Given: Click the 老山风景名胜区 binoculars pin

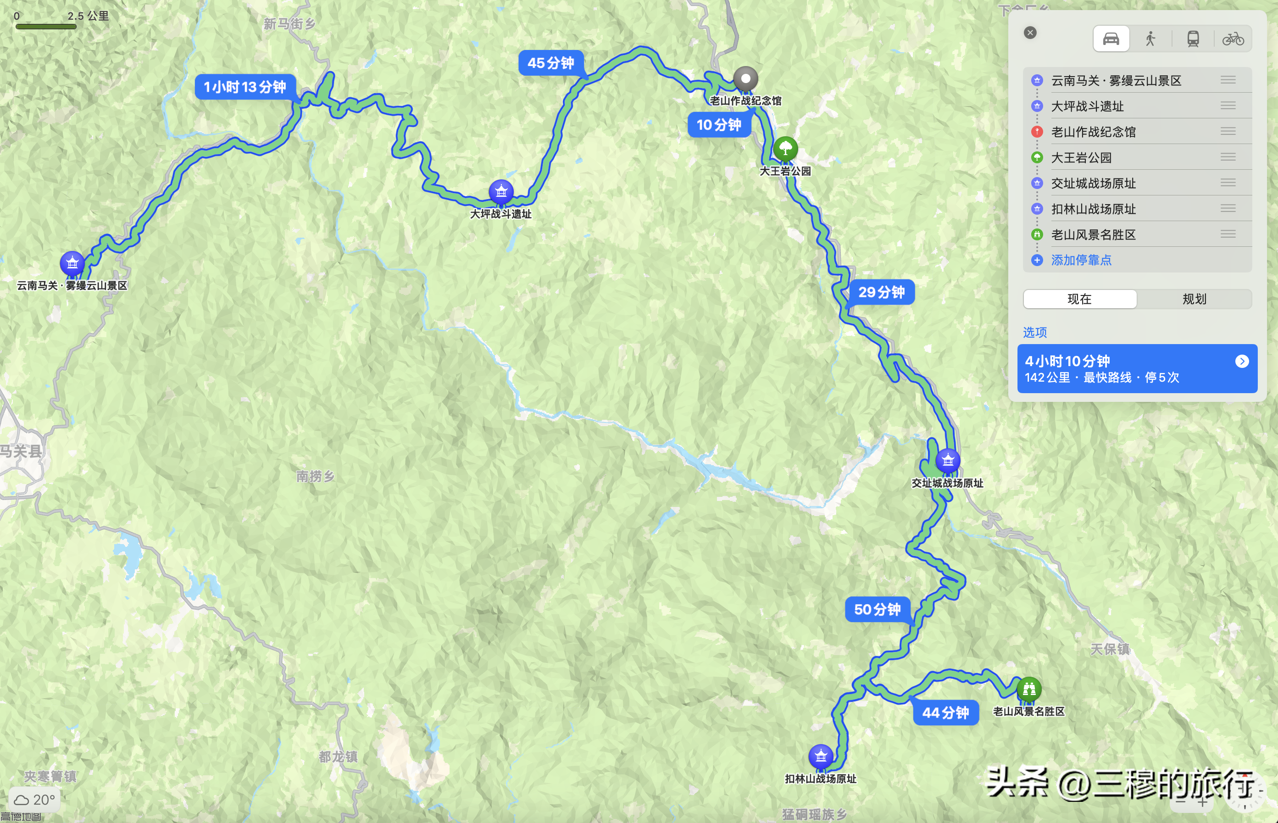Looking at the screenshot, I should coord(1029,690).
